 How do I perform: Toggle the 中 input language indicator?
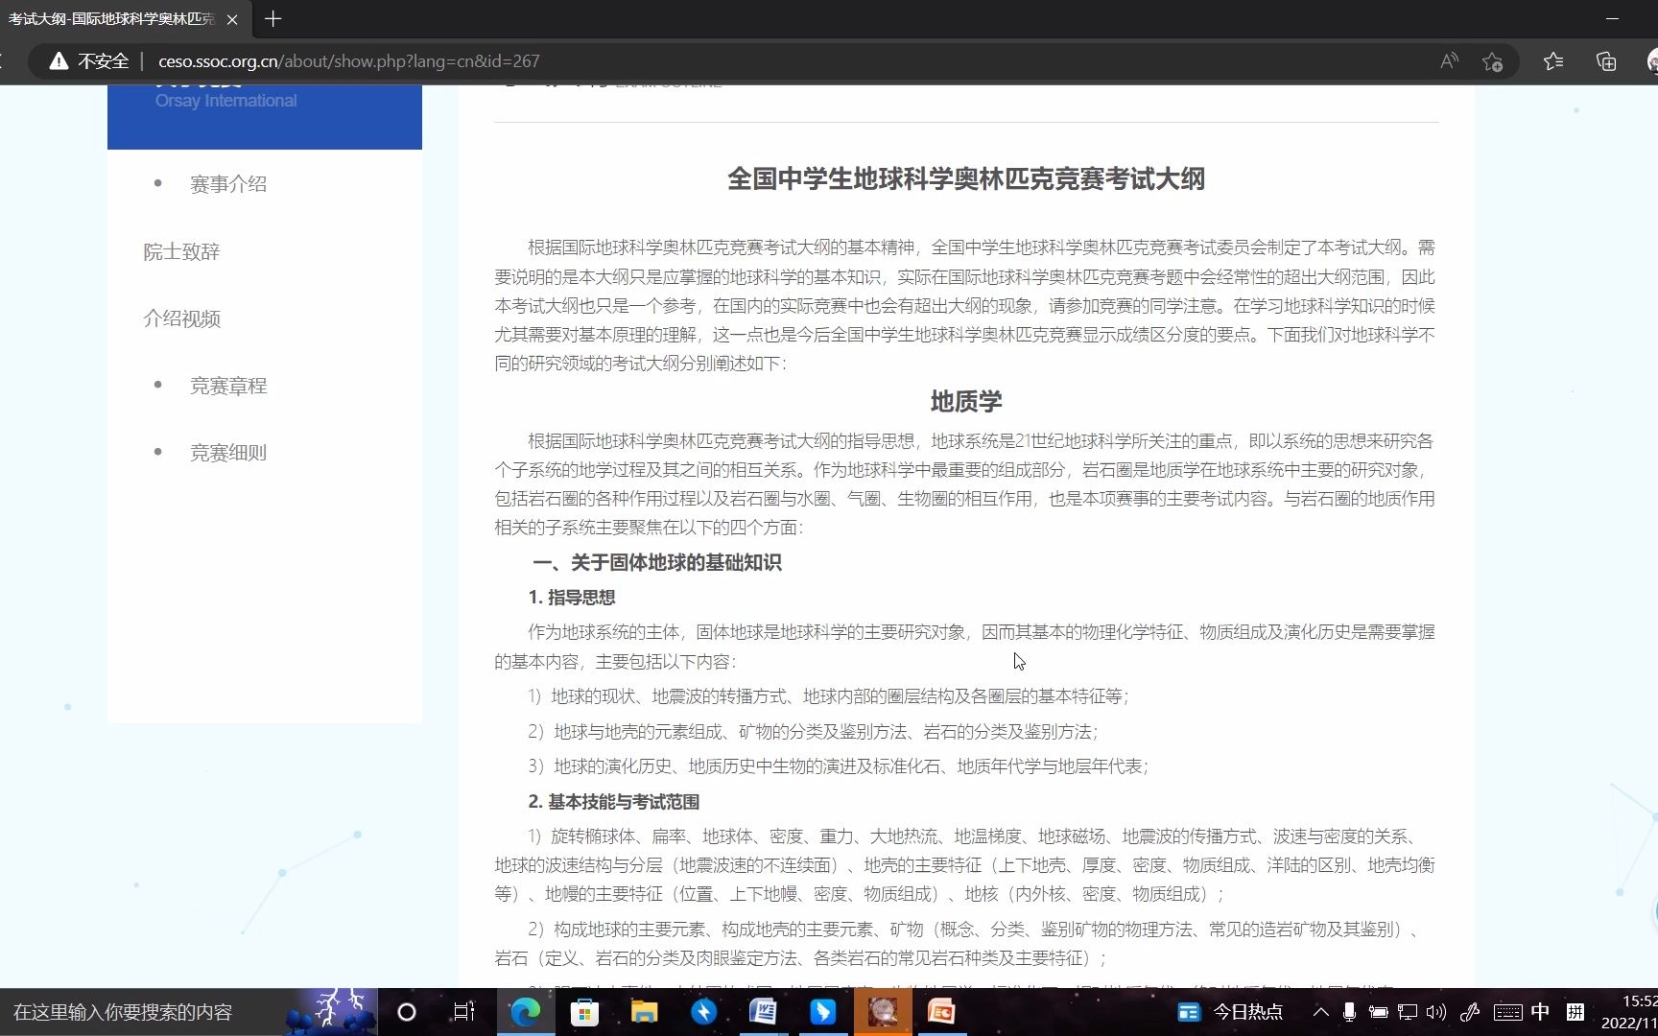point(1541,1012)
